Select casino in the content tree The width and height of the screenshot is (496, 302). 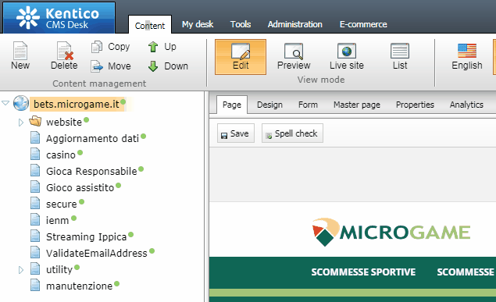(61, 155)
